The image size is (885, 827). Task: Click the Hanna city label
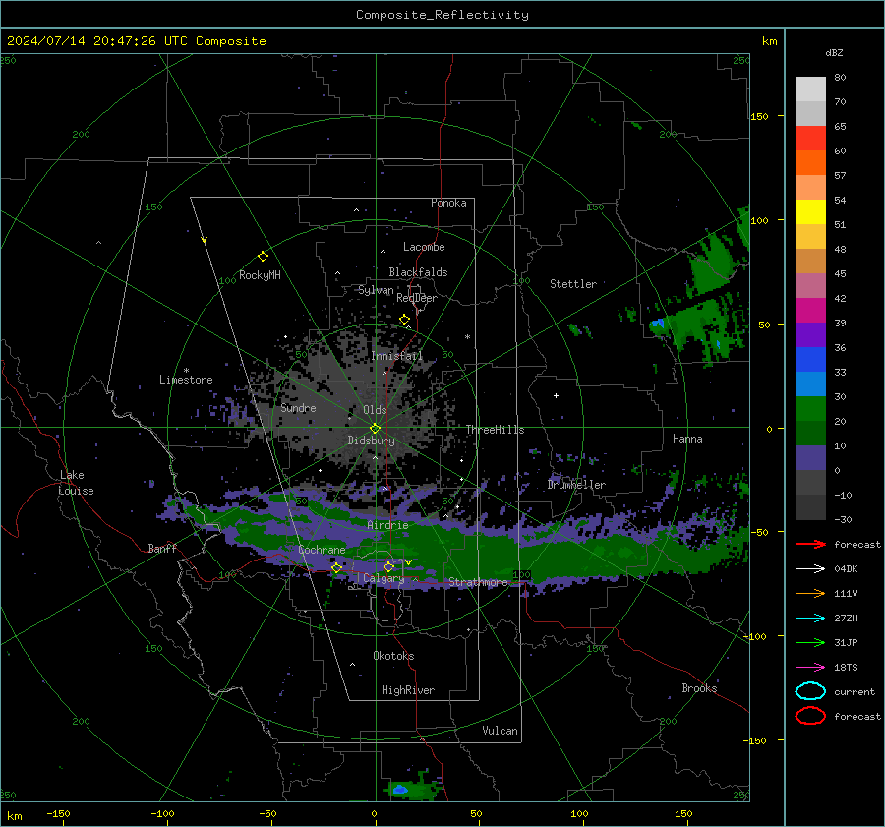[x=687, y=439]
